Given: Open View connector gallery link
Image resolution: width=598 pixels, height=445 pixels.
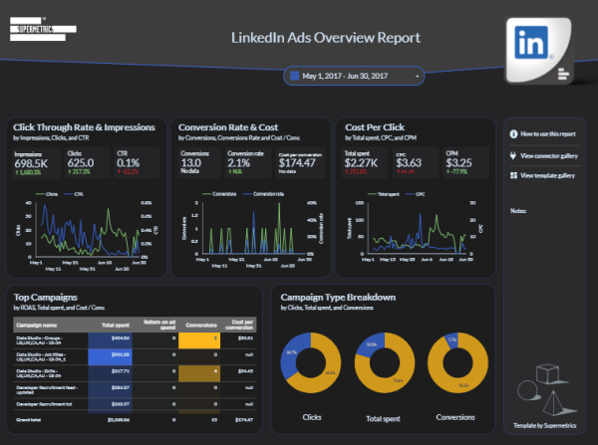Looking at the screenshot, I should [549, 156].
